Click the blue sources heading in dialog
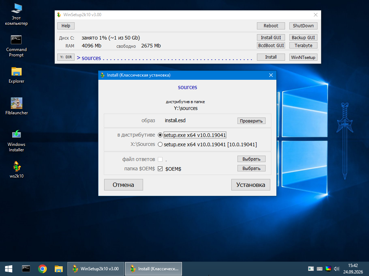This screenshot has height=276, width=369. 187,87
